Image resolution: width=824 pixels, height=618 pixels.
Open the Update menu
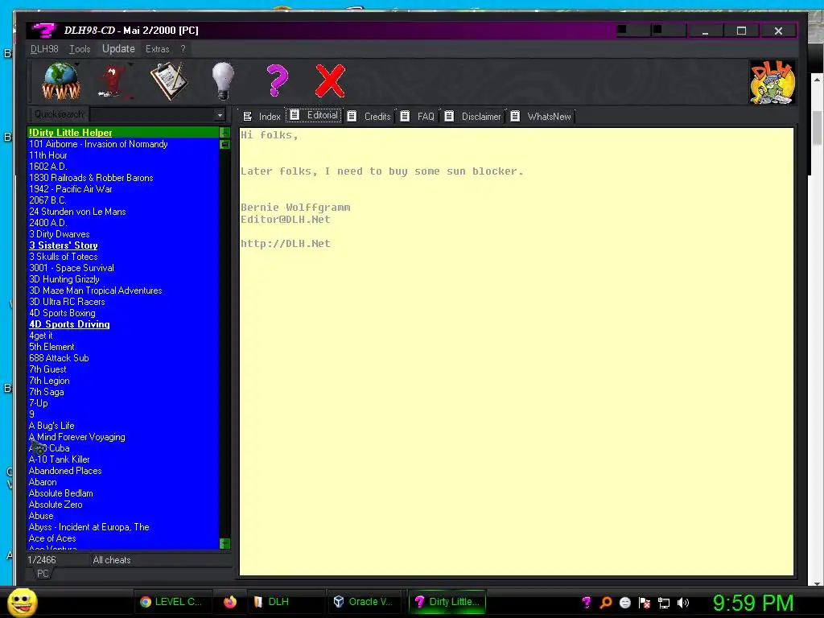118,49
